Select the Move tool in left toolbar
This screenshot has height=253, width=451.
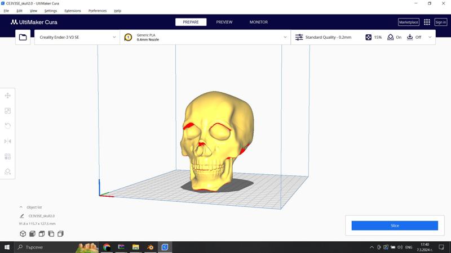[x=8, y=96]
